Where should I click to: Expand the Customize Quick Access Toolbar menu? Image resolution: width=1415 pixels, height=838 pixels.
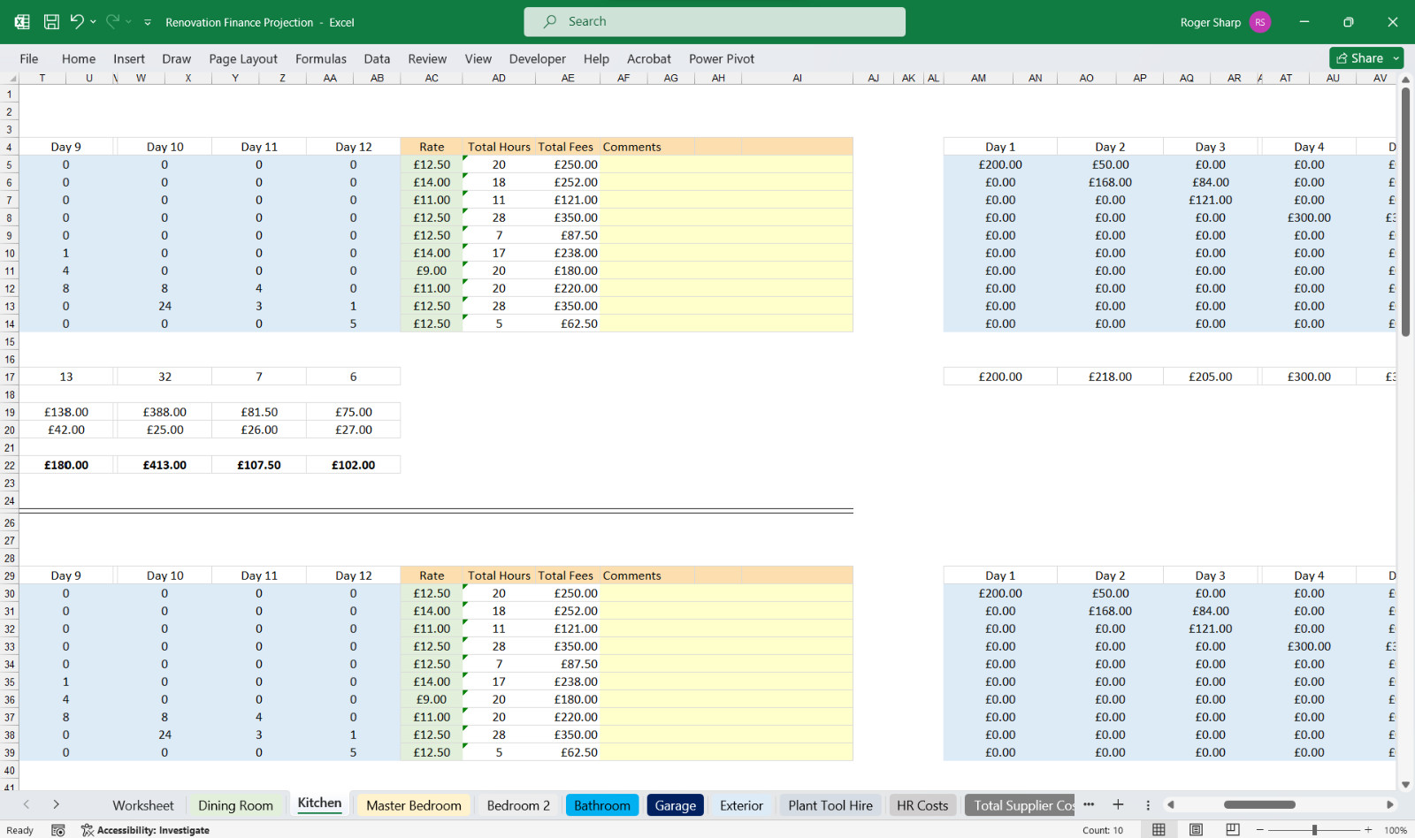point(148,22)
